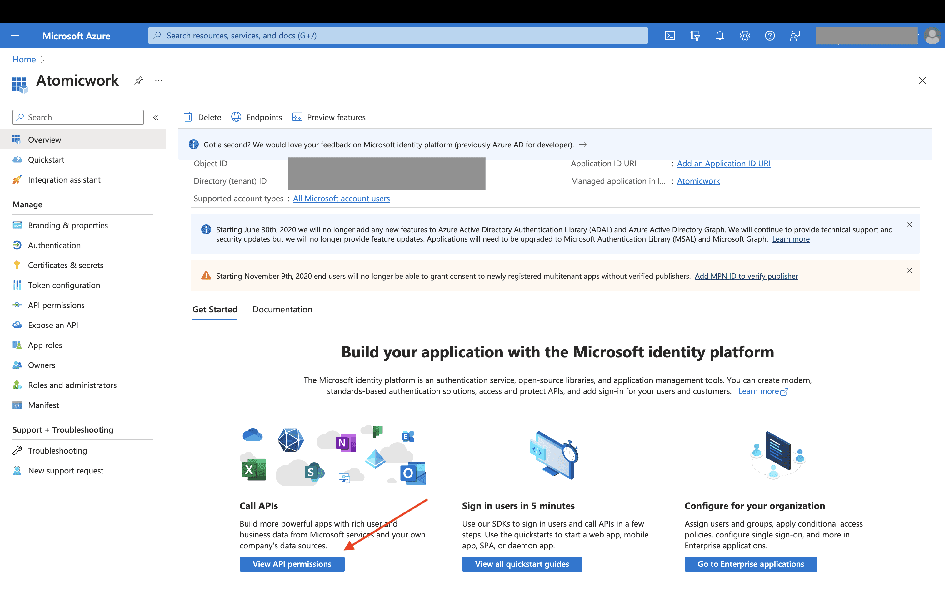Image resolution: width=945 pixels, height=613 pixels.
Task: Open the more options ellipsis beside Atomicwork
Action: [x=159, y=81]
